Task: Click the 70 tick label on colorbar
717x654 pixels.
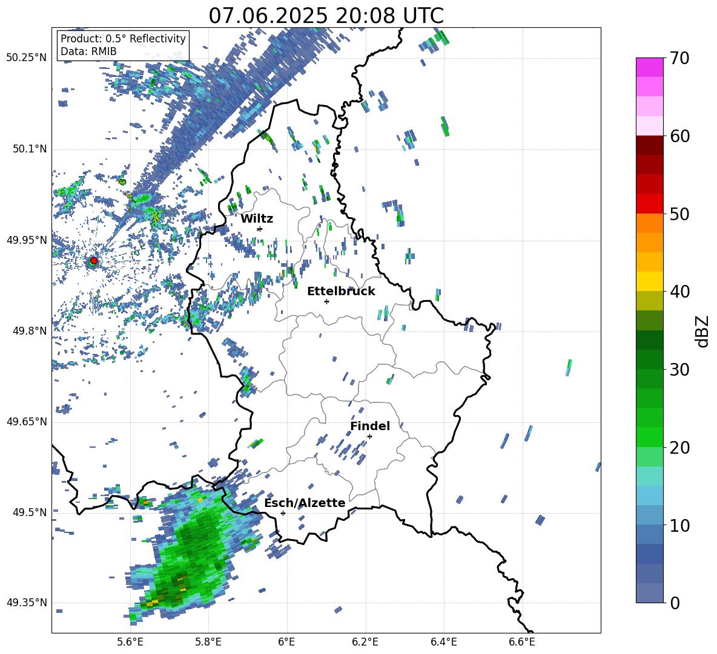Action: 679,58
